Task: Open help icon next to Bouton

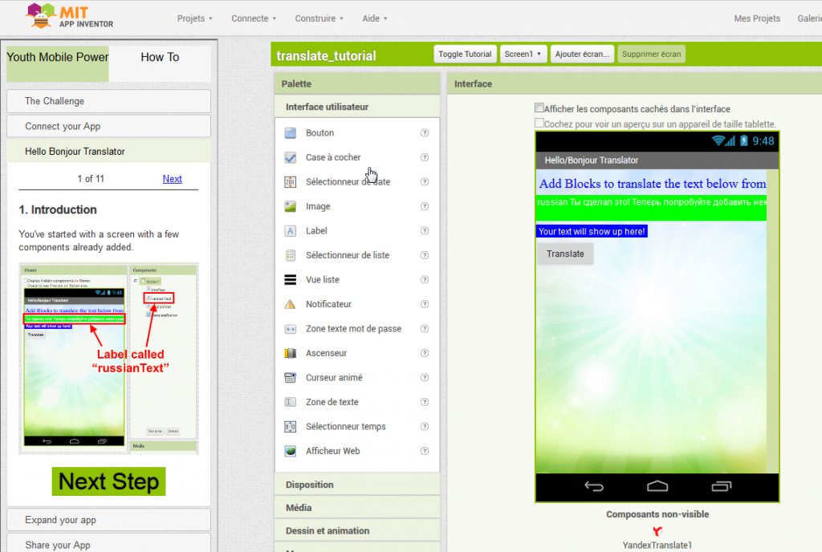Action: tap(425, 133)
